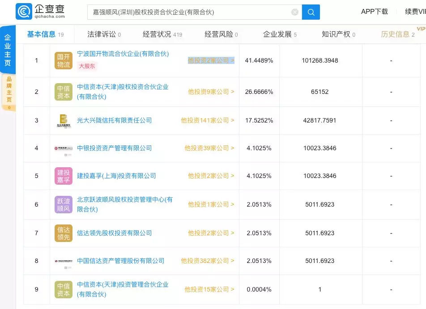This screenshot has height=309, width=426.
Task: Open the 续费VIP link
Action: pos(415,12)
